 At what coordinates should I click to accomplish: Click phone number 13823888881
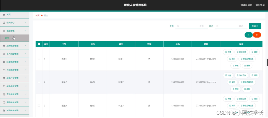point(178,59)
